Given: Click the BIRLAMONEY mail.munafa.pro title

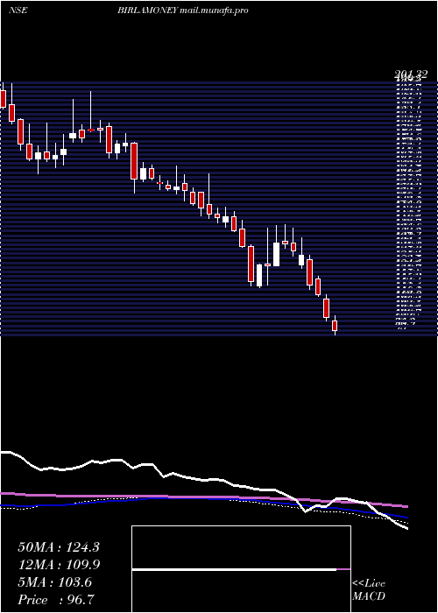Looking at the screenshot, I should (182, 11).
